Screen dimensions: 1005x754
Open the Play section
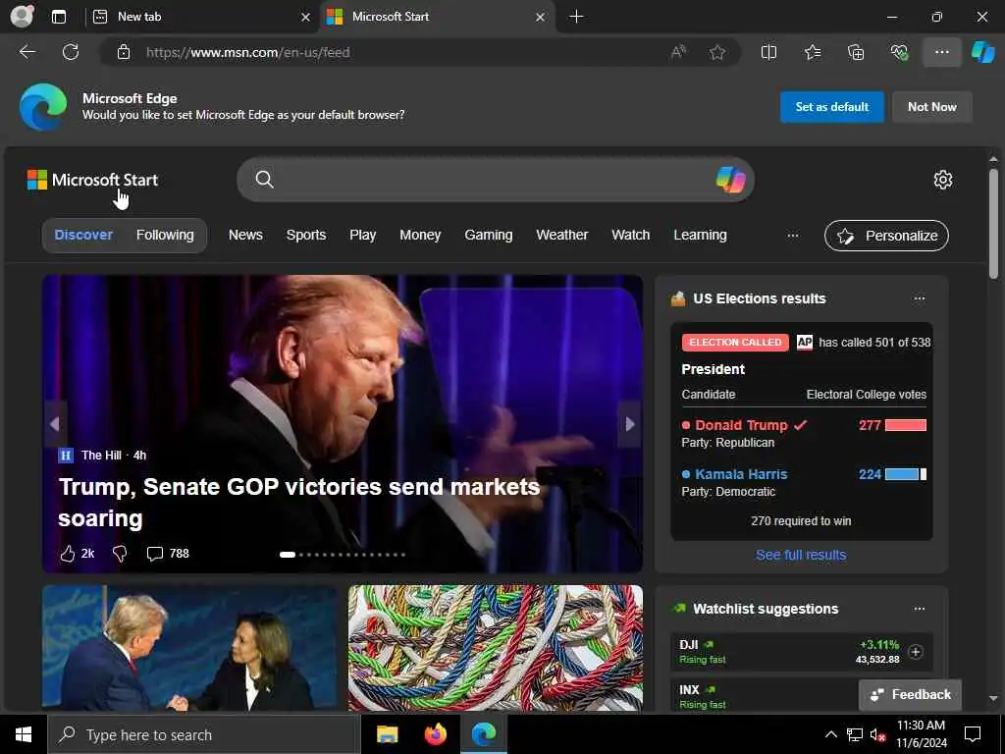point(363,235)
